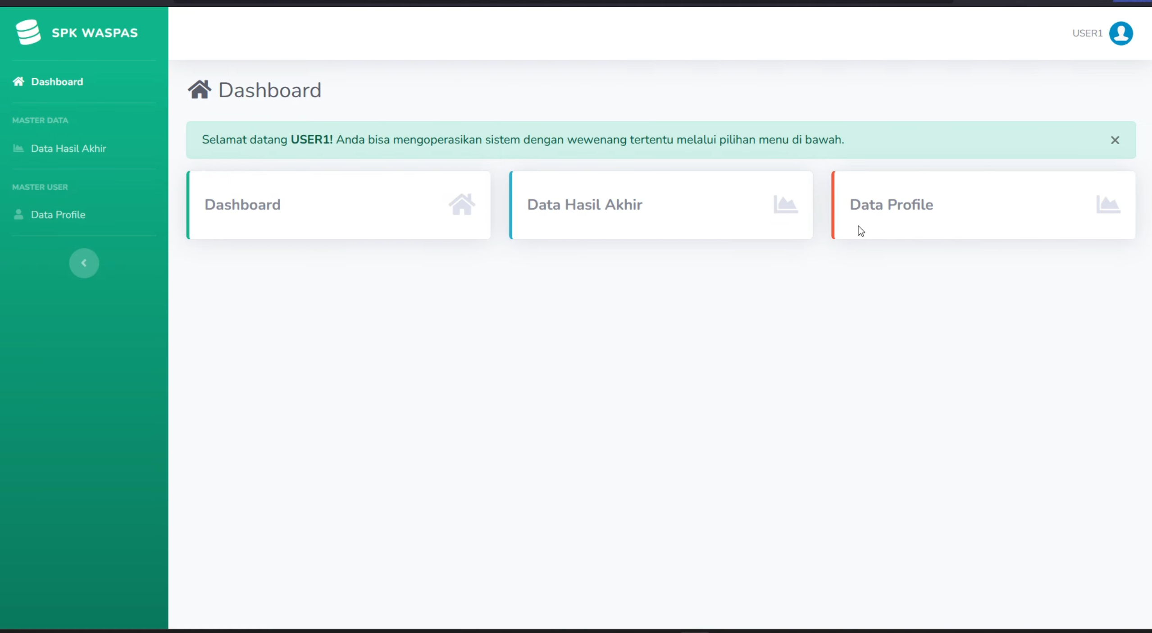Click the home icon in the Dashboard page heading
The height and width of the screenshot is (633, 1152).
pyautogui.click(x=200, y=90)
